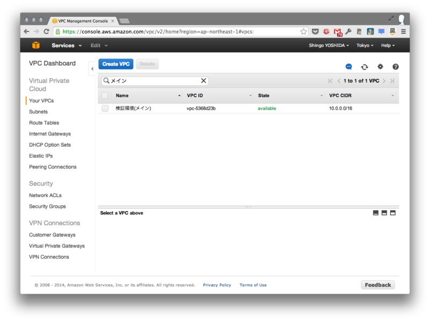
Task: Open the Services dropdown menu
Action: coord(67,45)
